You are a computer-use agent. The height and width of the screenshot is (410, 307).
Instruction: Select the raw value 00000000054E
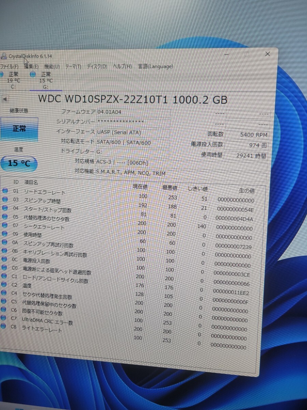[x=235, y=209]
